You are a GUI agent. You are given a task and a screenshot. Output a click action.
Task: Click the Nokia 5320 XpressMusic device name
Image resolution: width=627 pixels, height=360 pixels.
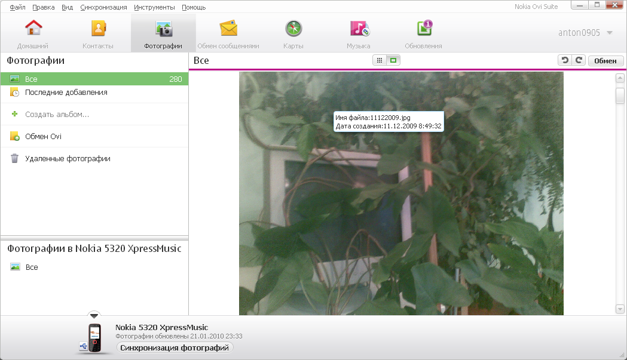(161, 327)
